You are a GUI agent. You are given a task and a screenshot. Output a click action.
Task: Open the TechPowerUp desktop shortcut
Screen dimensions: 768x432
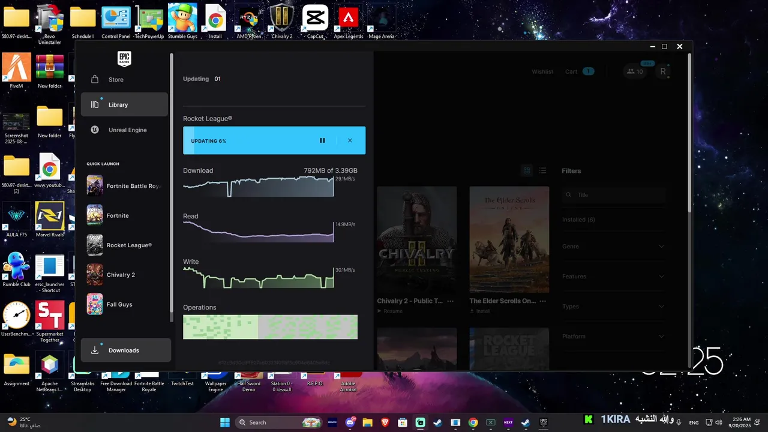click(149, 21)
